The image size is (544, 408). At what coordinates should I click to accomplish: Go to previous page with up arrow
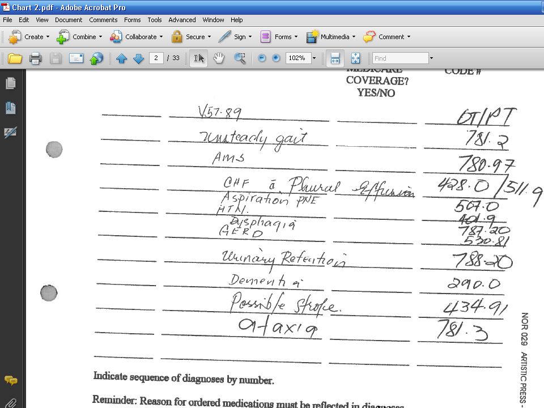point(121,58)
